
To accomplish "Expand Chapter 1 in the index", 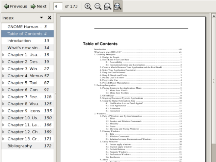I will tap(3, 55).
